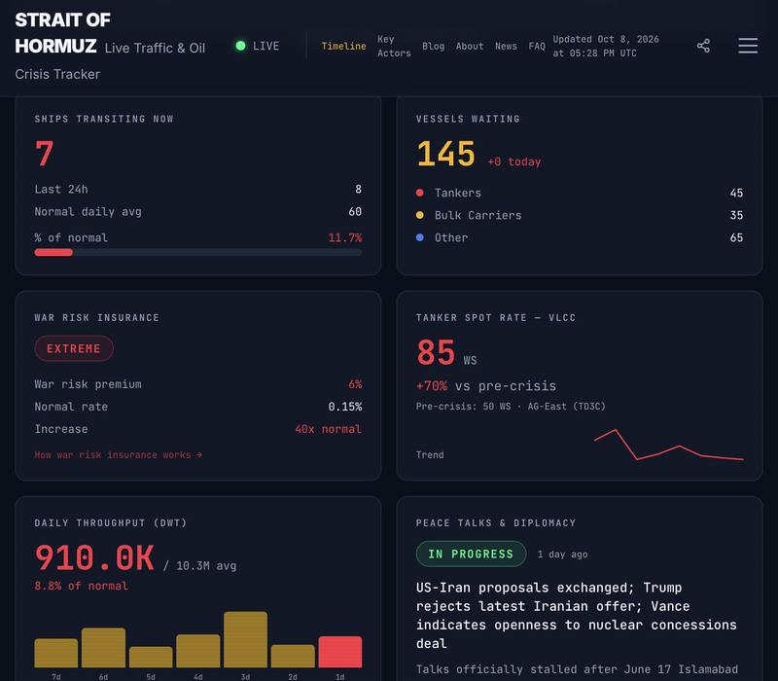The image size is (778, 681).
Task: Click the IN PROGRESS status badge
Action: tap(471, 554)
